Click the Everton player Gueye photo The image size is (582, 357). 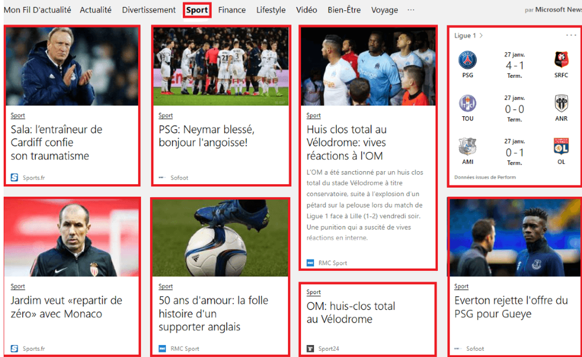coord(515,238)
